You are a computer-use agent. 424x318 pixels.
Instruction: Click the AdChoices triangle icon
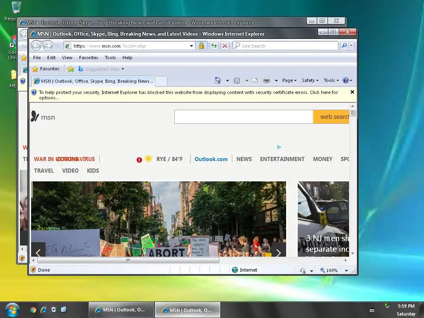point(279,147)
